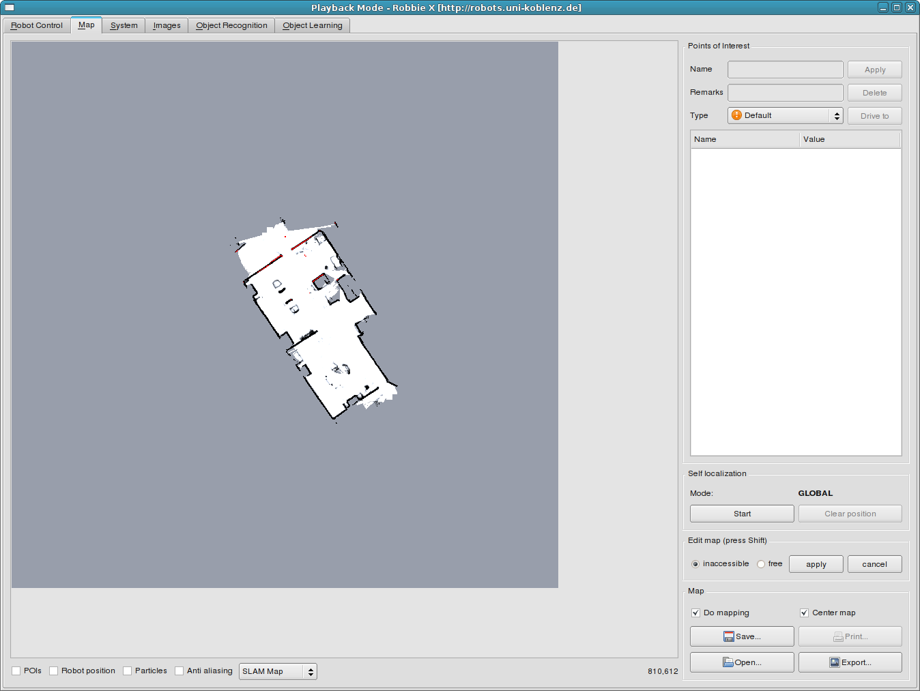Click the Name input field
Viewport: 920px width, 691px height.
(785, 70)
